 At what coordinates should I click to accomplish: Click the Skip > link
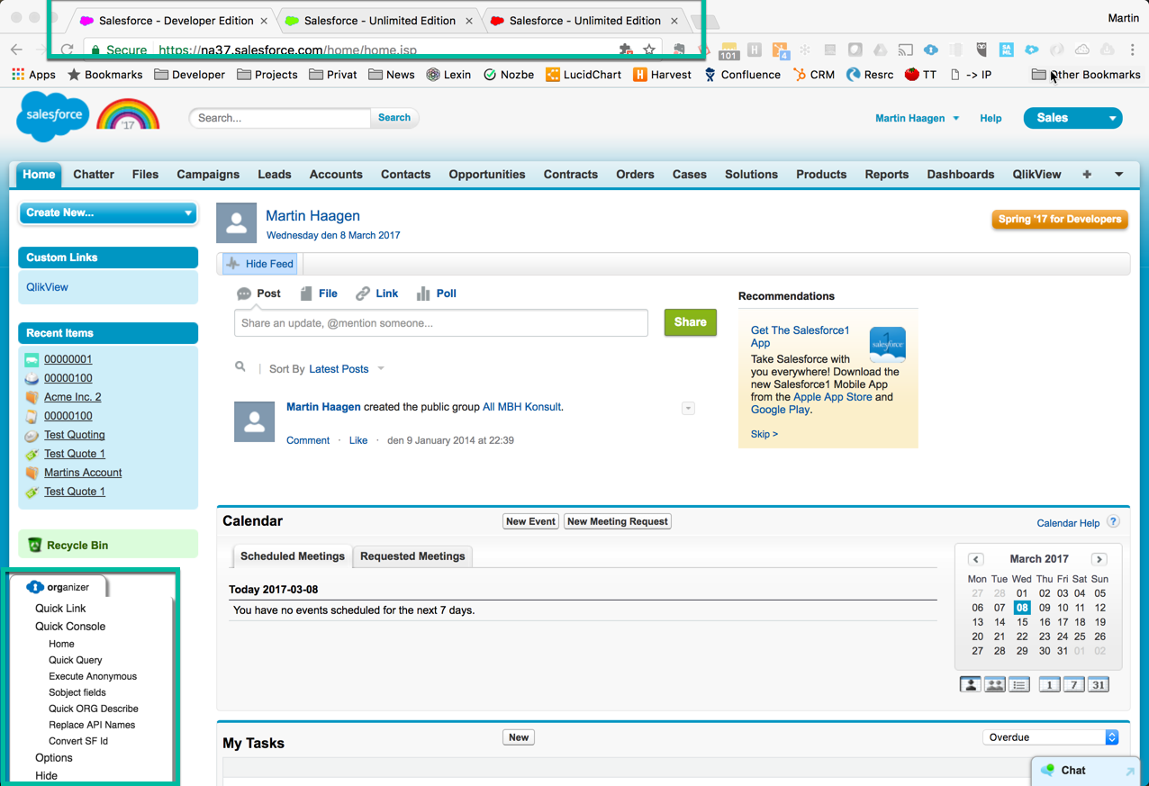point(764,434)
